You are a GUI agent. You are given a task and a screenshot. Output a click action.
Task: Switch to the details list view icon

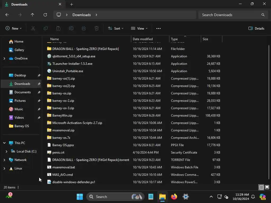[261, 187]
